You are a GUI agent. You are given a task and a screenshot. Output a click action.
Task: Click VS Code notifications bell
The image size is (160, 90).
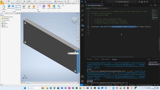158,85
